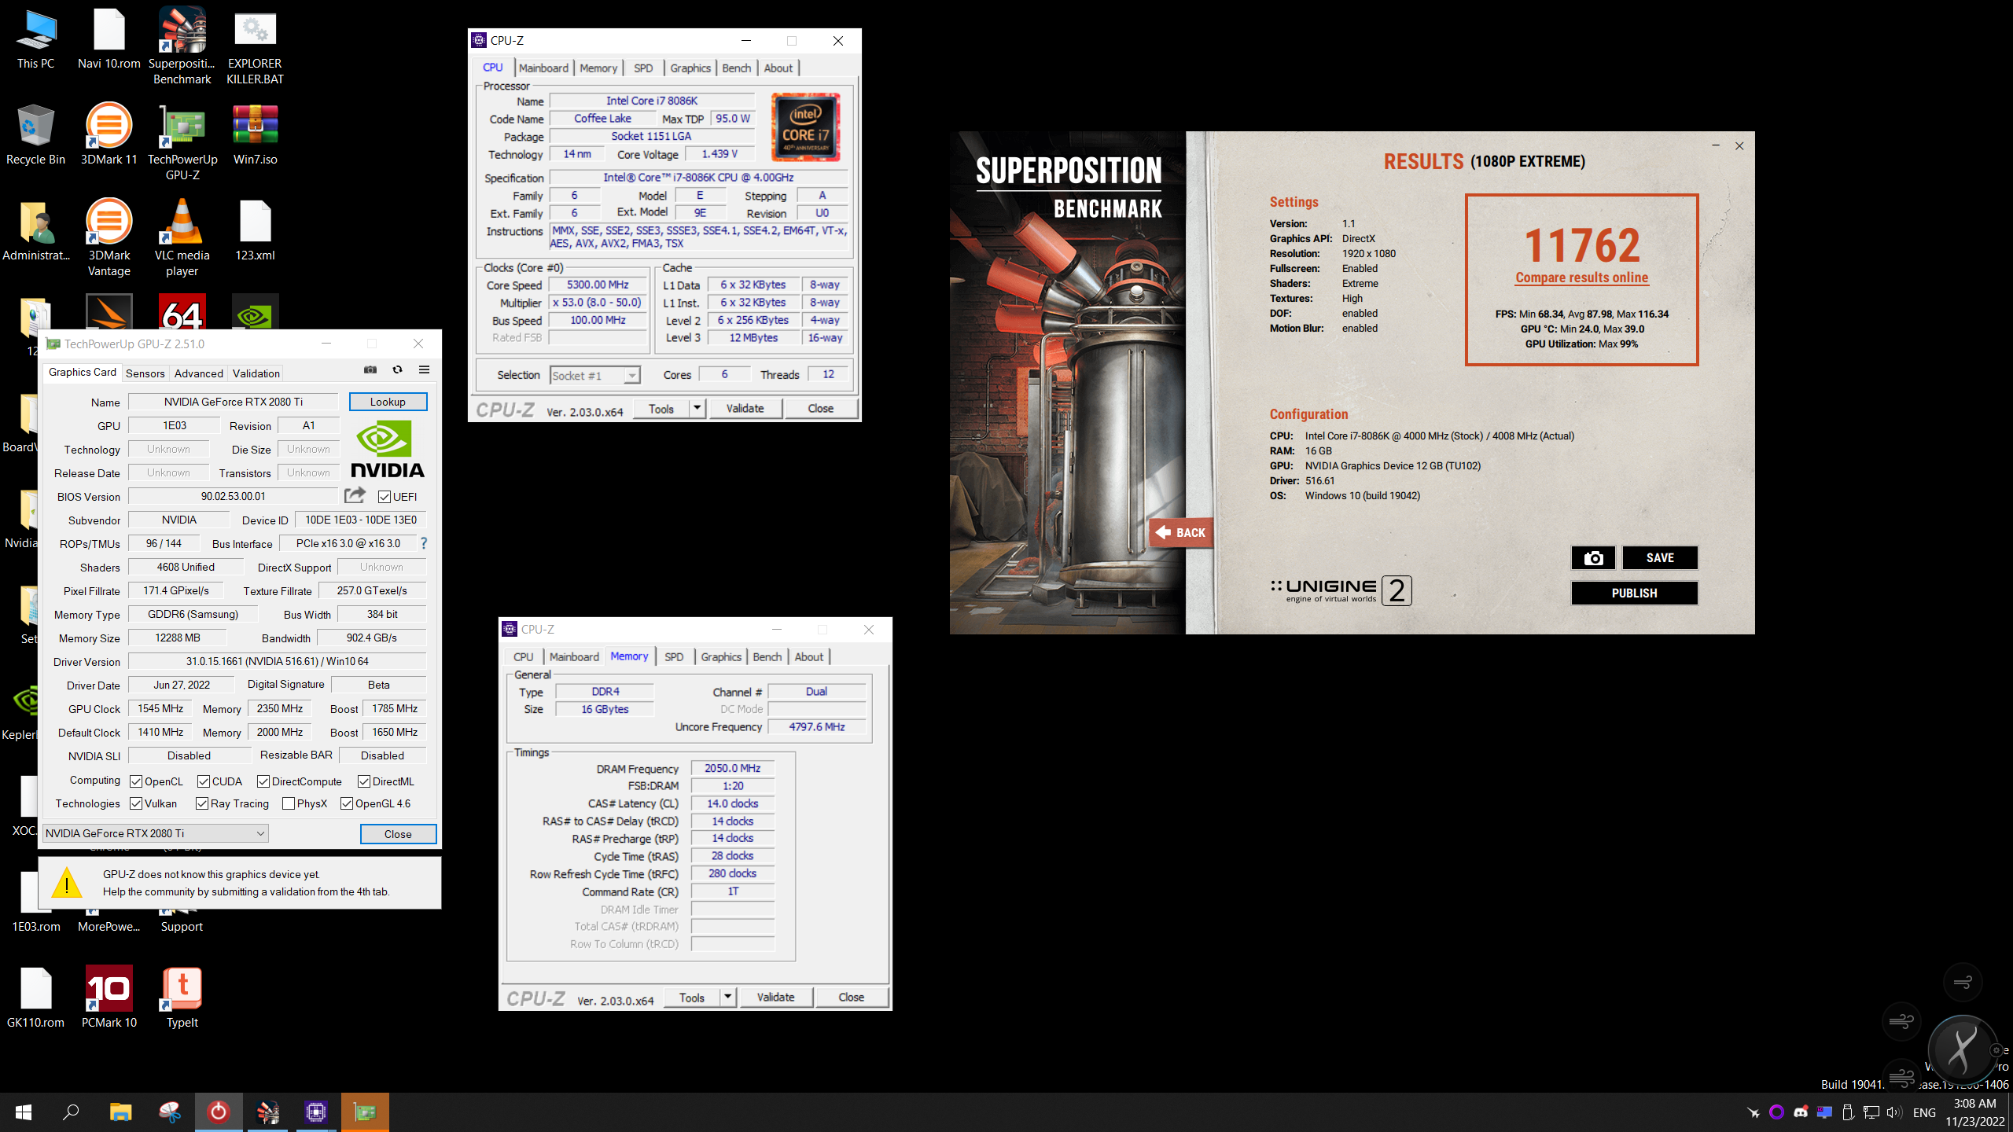Open SPD tab in lower CPU-Z window
Image resolution: width=2013 pixels, height=1132 pixels.
pyautogui.click(x=674, y=657)
